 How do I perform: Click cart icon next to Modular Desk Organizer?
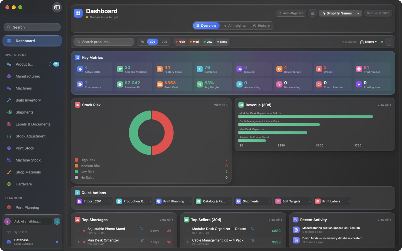pyautogui.click(x=253, y=229)
